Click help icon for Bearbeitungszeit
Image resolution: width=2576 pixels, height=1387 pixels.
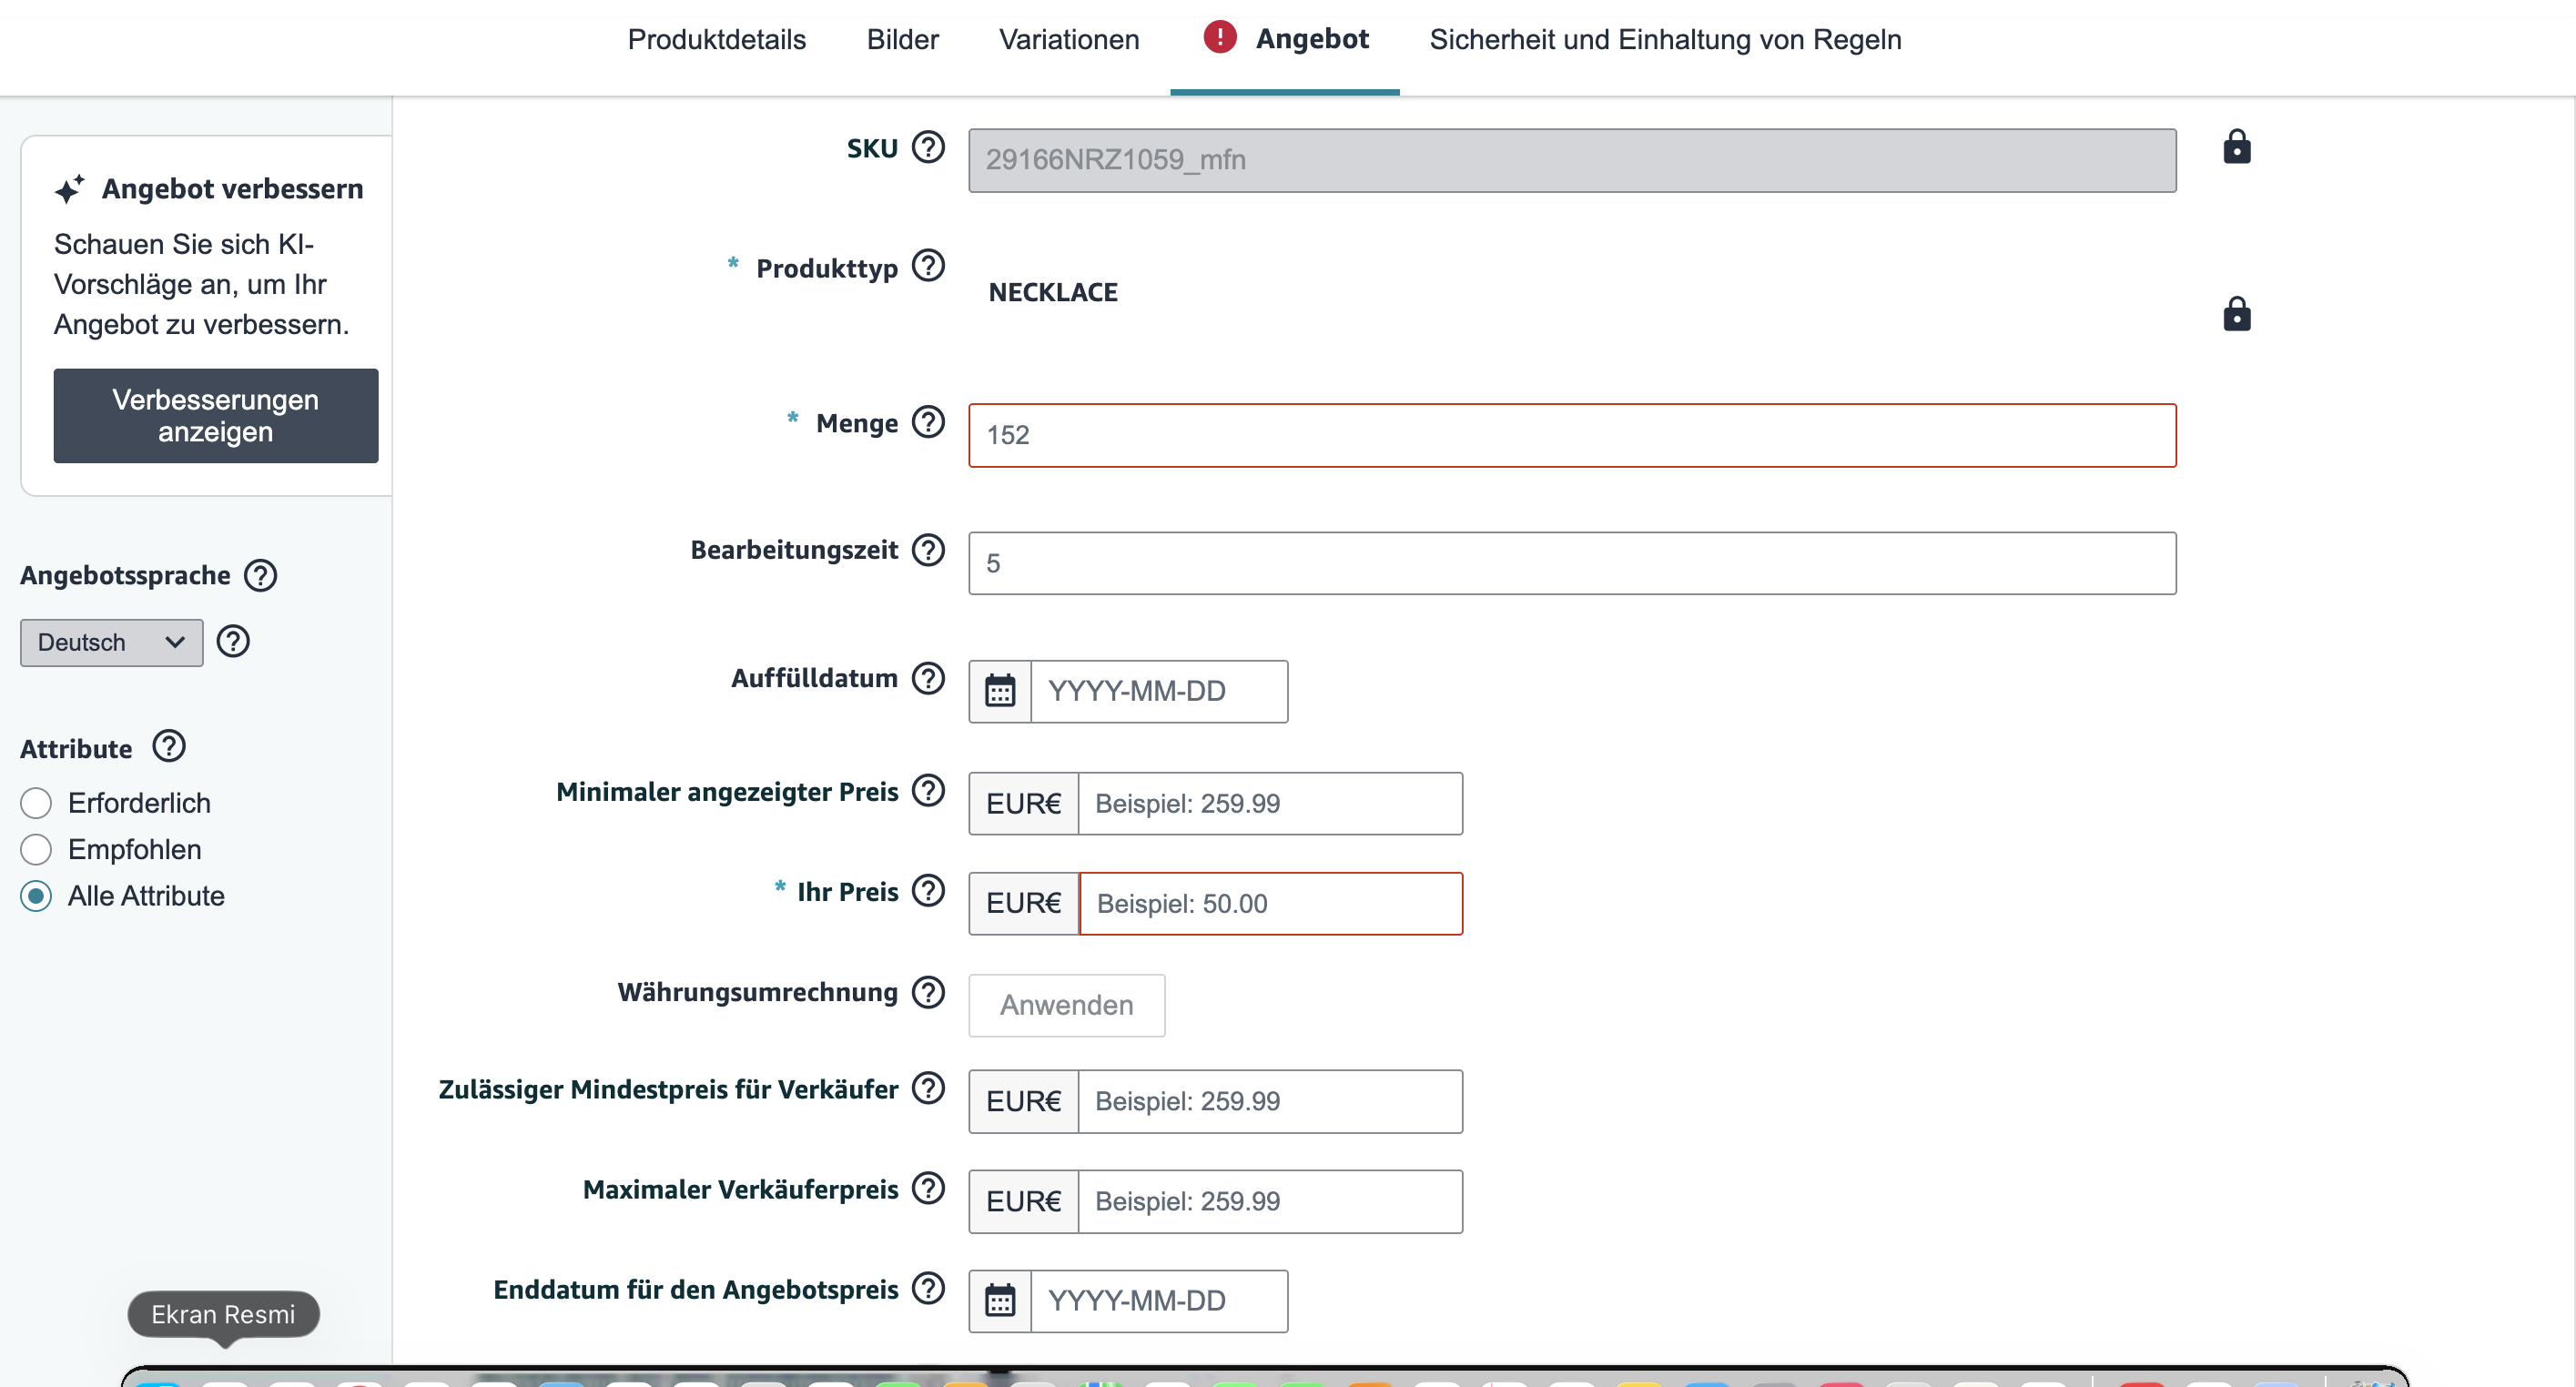click(928, 549)
